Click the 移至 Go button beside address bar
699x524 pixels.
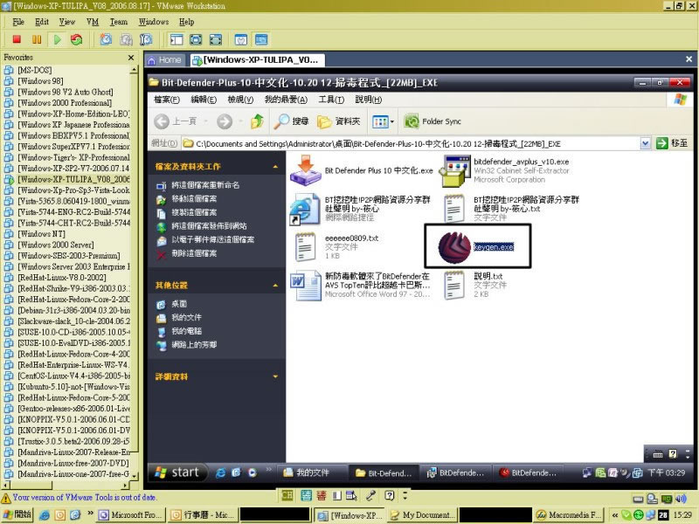click(672, 143)
